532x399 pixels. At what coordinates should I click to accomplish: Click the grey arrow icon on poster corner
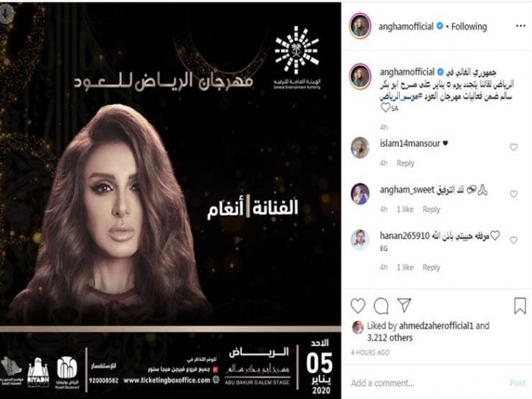pos(6,13)
